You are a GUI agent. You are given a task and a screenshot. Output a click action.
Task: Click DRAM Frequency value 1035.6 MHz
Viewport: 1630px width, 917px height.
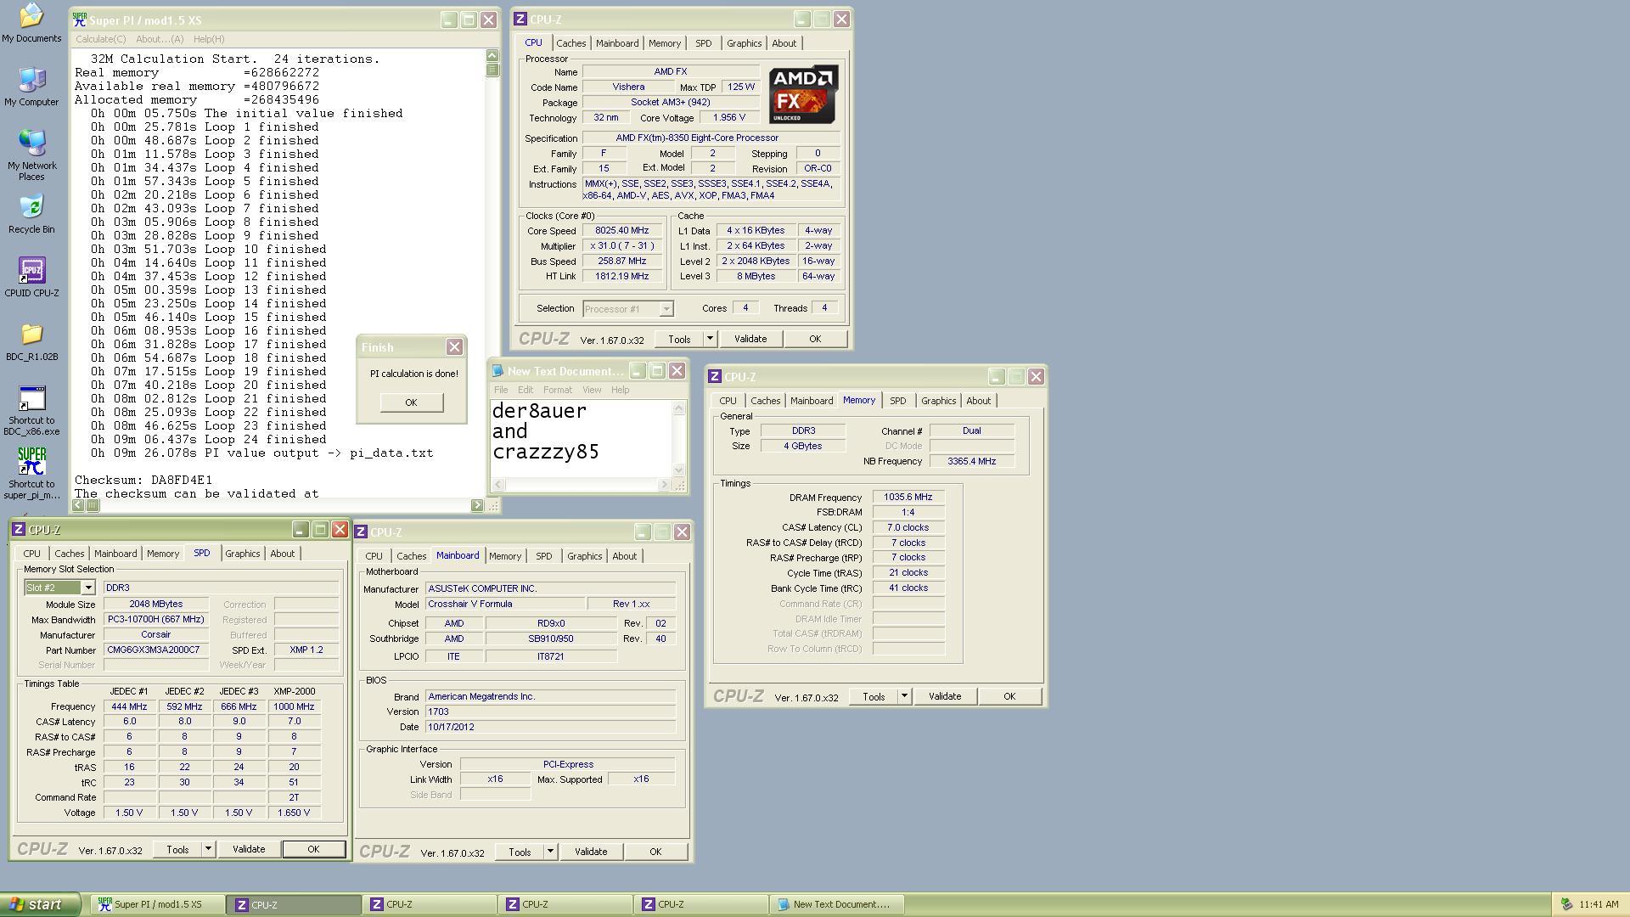point(908,498)
